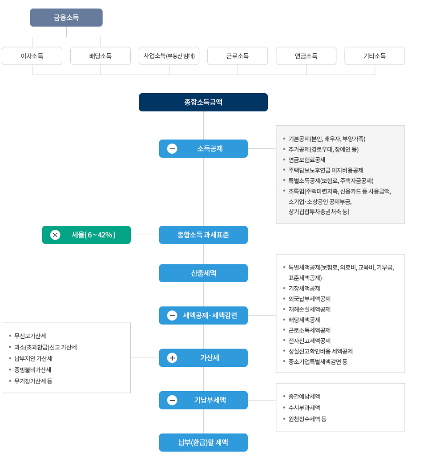Click the 금융소득 box at the top
The image size is (422, 474).
tap(66, 17)
